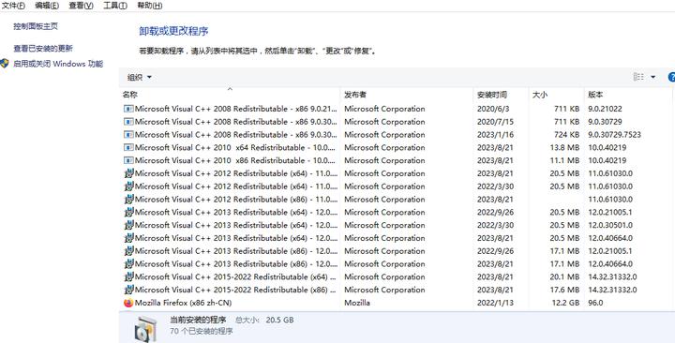Click the Mozilla publisher cell
The height and width of the screenshot is (343, 675).
(x=357, y=303)
